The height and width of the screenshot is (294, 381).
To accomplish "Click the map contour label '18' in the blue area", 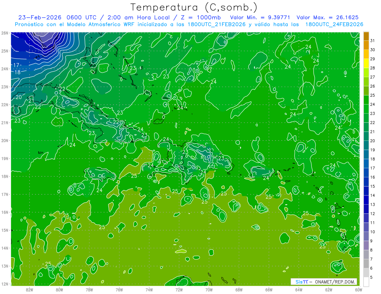I will [17, 72].
